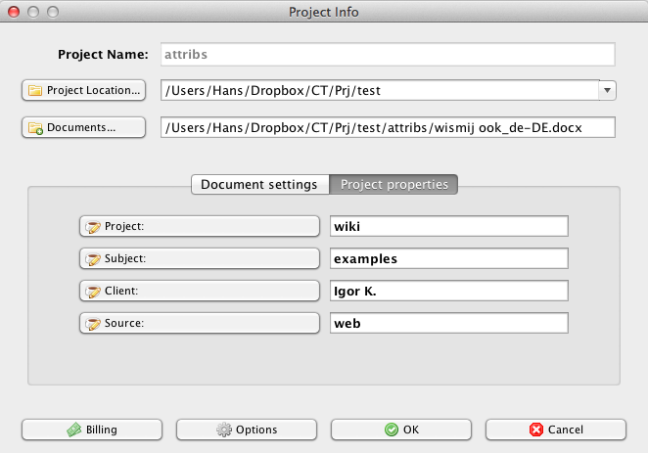
Task: Click the edit icon beside Client
Action: (94, 292)
